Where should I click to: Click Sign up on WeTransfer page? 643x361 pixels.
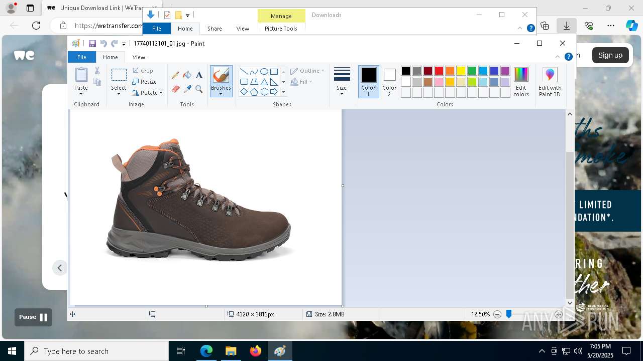[610, 55]
